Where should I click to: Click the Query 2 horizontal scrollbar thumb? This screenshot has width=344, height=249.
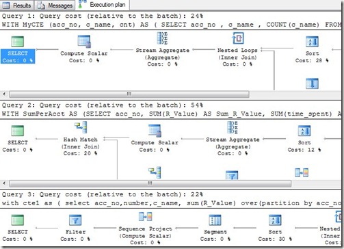(150, 183)
